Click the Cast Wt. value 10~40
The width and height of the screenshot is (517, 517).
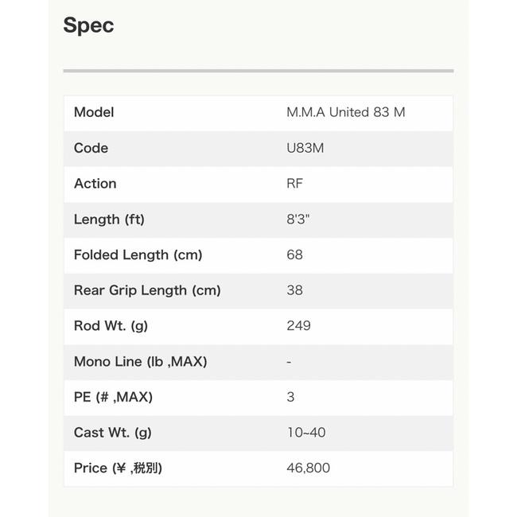tap(305, 433)
